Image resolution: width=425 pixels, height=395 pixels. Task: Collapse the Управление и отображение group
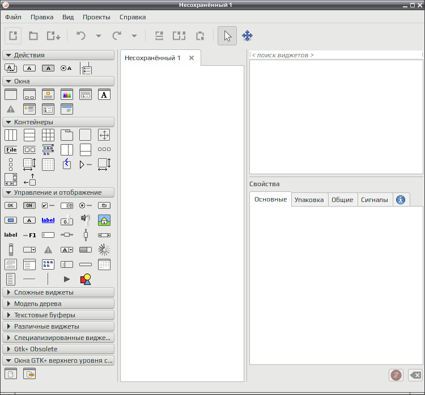[58, 192]
